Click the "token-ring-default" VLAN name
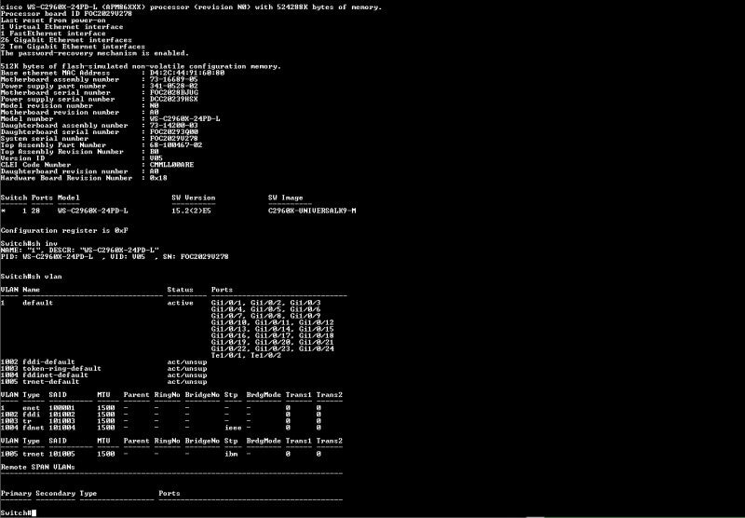Image resolution: width=745 pixels, height=518 pixels. point(61,369)
